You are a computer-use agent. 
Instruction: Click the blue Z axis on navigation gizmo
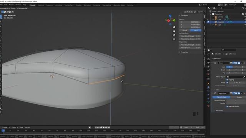170,16
